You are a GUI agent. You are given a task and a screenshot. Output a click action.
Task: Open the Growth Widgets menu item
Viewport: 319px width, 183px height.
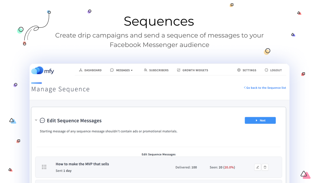[195, 70]
